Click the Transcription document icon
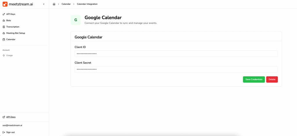 [x=4, y=27]
